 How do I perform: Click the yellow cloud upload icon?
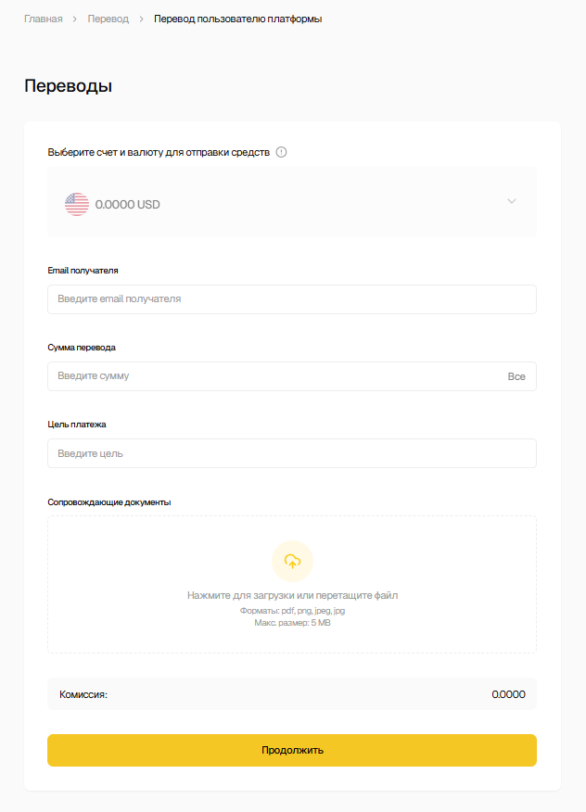click(292, 561)
